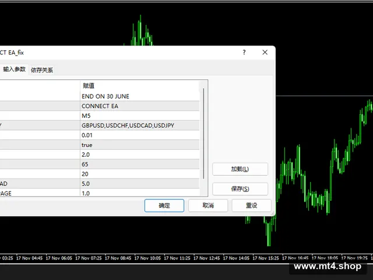The image size is (373, 280).
Task: Click the help question mark icon
Action: [244, 52]
